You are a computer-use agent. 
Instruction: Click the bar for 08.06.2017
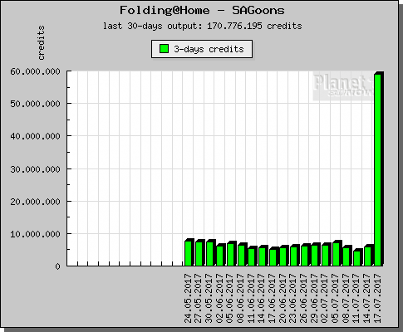242,255
